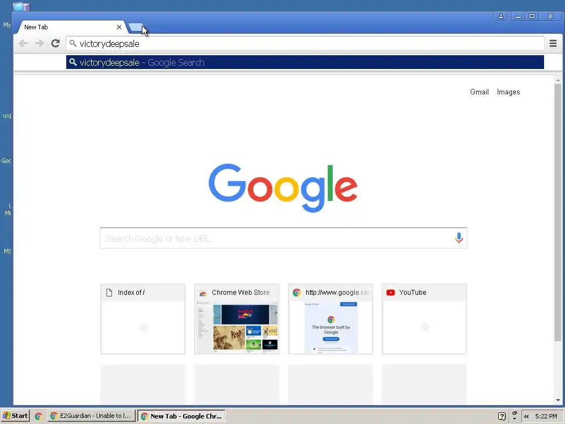Click the forward navigation arrow
Viewport: 565px width, 424px height.
(39, 44)
